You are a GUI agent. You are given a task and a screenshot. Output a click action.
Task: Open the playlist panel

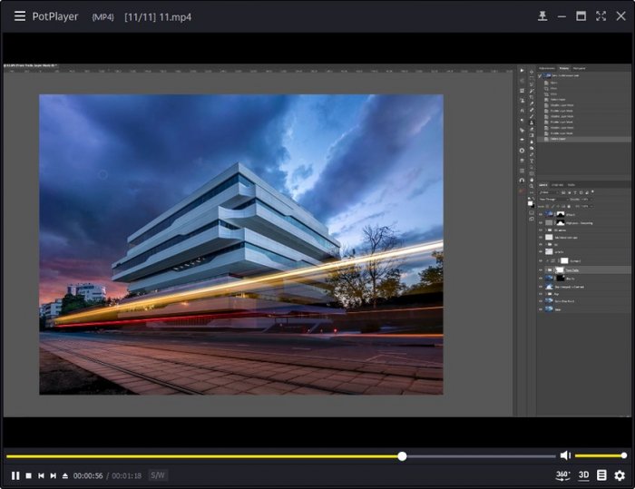pos(601,475)
